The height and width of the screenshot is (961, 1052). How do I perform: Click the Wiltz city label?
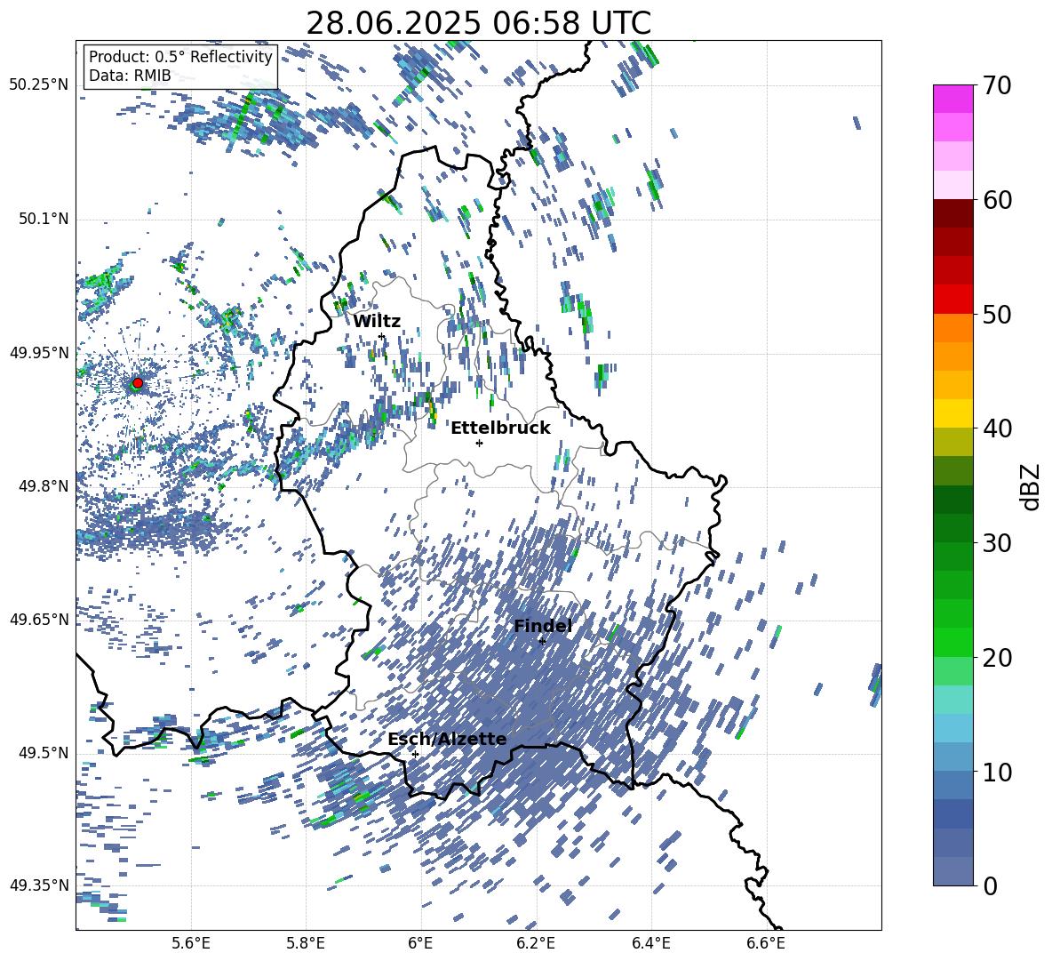377,322
